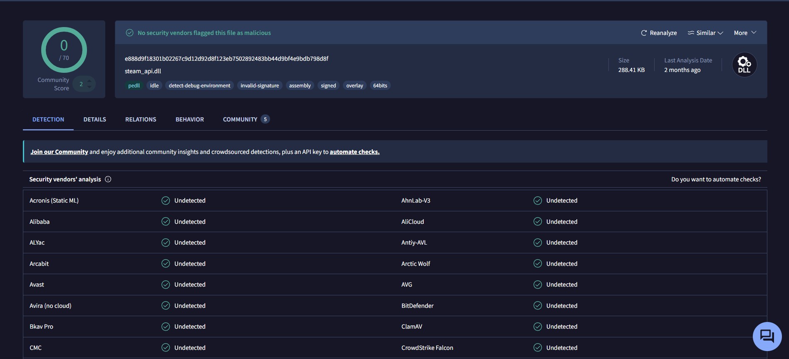789x359 pixels.
Task: Click the green check icon in the no-vendors-flagged banner
Action: (x=130, y=33)
